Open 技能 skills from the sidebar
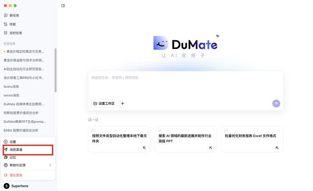Viewport: 313px width, 191px height. [x=13, y=24]
